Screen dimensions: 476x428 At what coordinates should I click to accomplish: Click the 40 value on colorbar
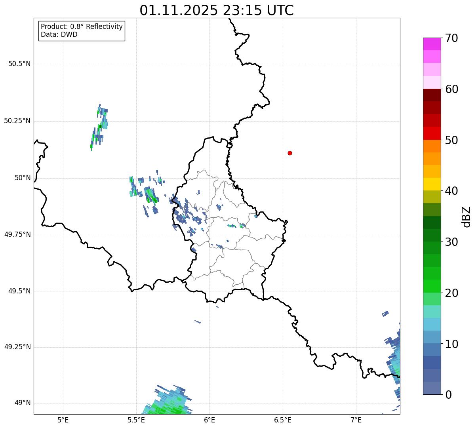[x=451, y=191]
